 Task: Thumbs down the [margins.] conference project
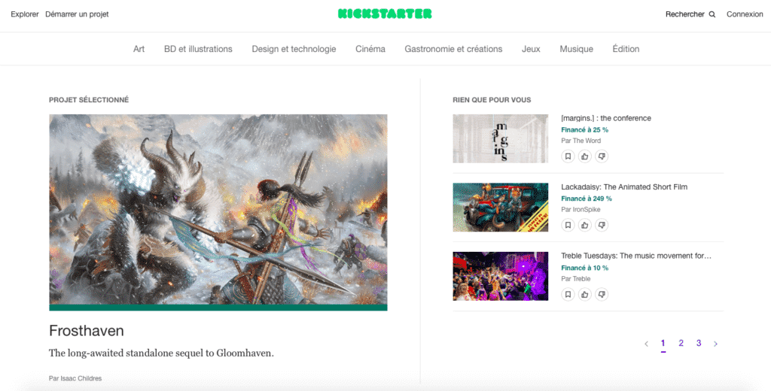[x=602, y=156]
